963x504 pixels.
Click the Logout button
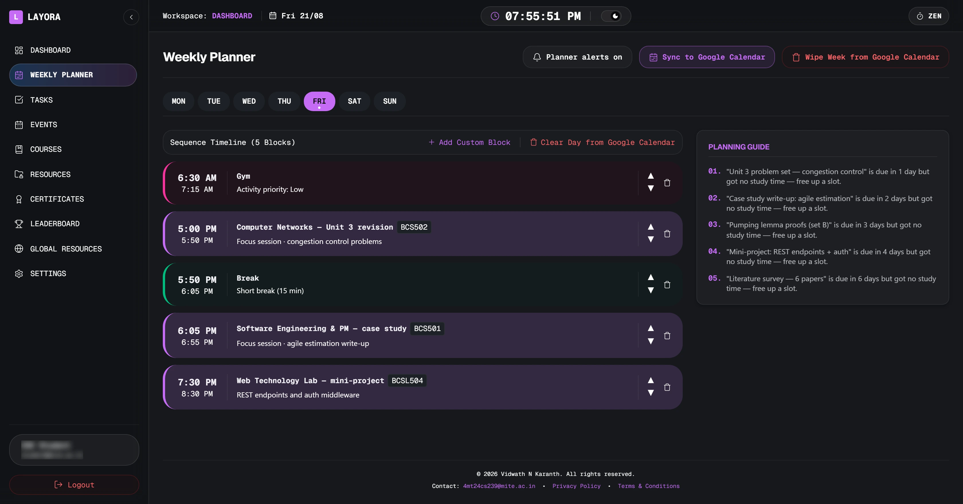click(x=74, y=485)
